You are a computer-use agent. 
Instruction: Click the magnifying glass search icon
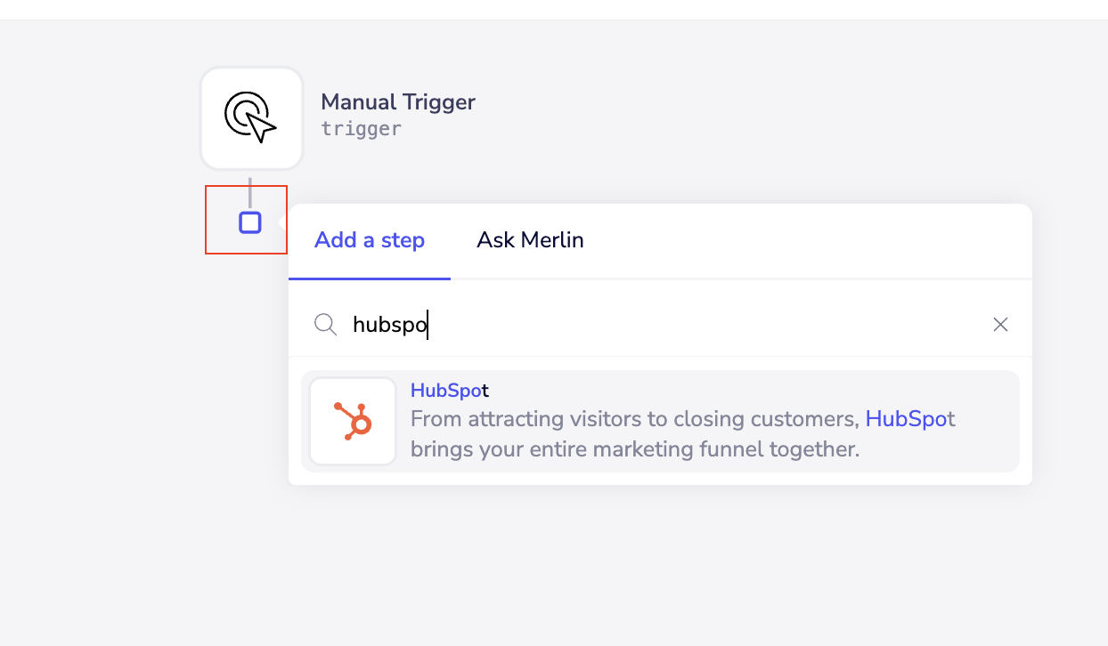coord(325,324)
